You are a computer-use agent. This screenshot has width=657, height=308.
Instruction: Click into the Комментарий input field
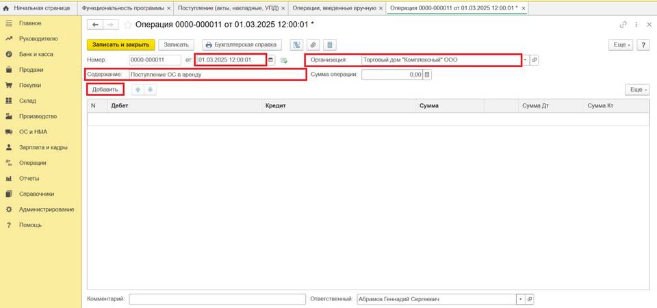[x=217, y=299]
